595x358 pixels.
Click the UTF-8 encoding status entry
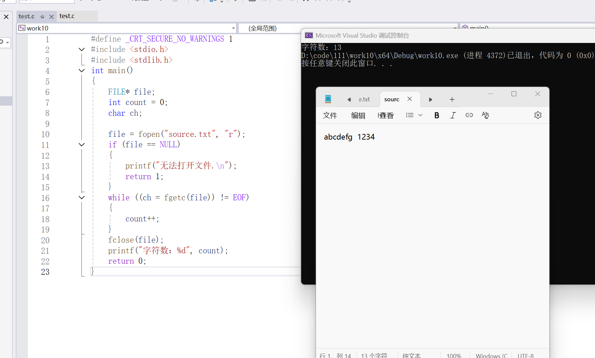point(525,356)
